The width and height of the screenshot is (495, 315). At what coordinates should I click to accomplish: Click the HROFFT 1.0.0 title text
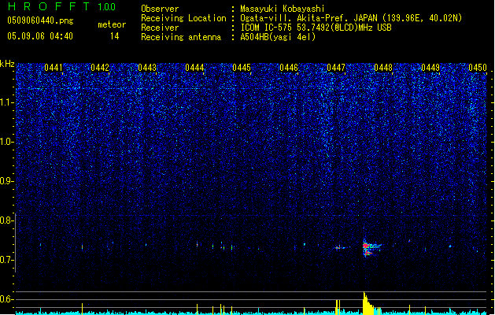point(61,6)
